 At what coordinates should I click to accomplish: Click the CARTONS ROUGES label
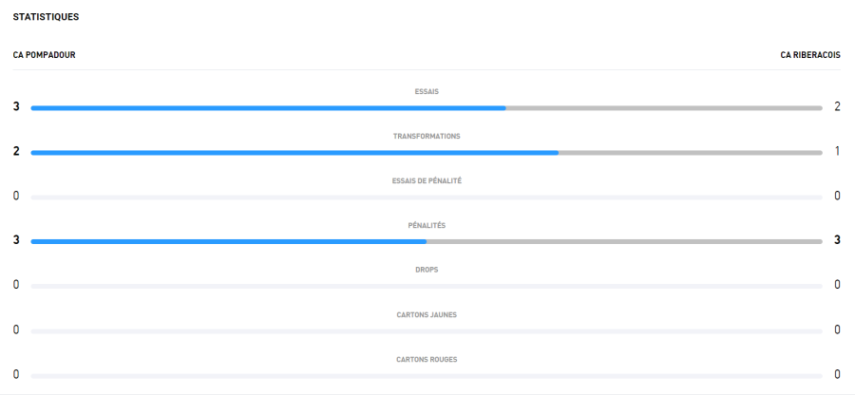[427, 359]
